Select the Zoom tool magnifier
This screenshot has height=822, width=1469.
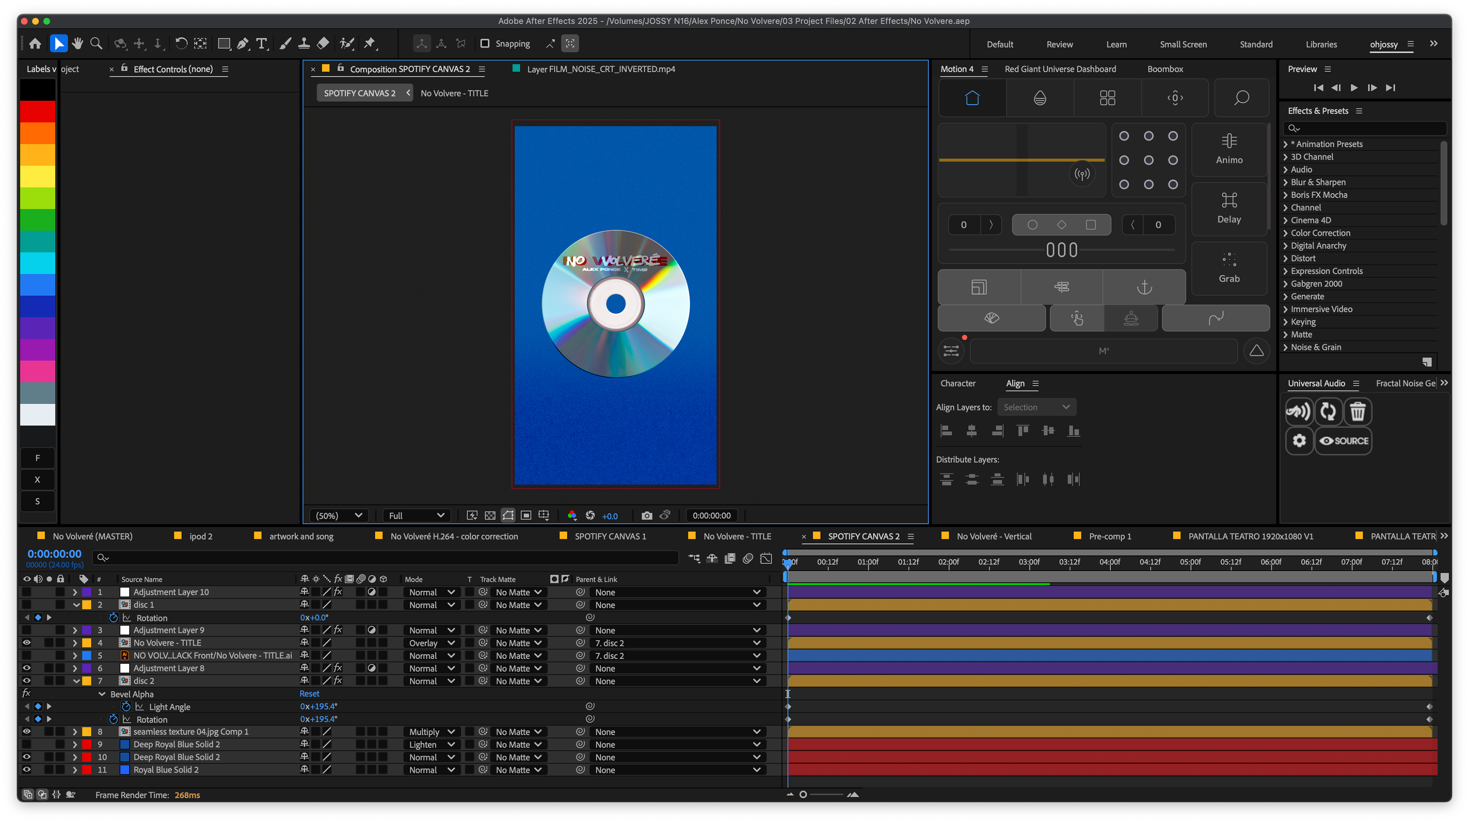tap(96, 43)
